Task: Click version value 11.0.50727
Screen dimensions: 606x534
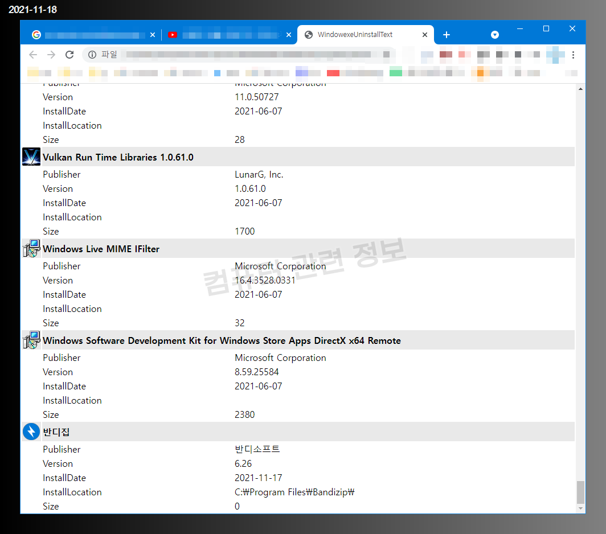Action: click(x=257, y=97)
